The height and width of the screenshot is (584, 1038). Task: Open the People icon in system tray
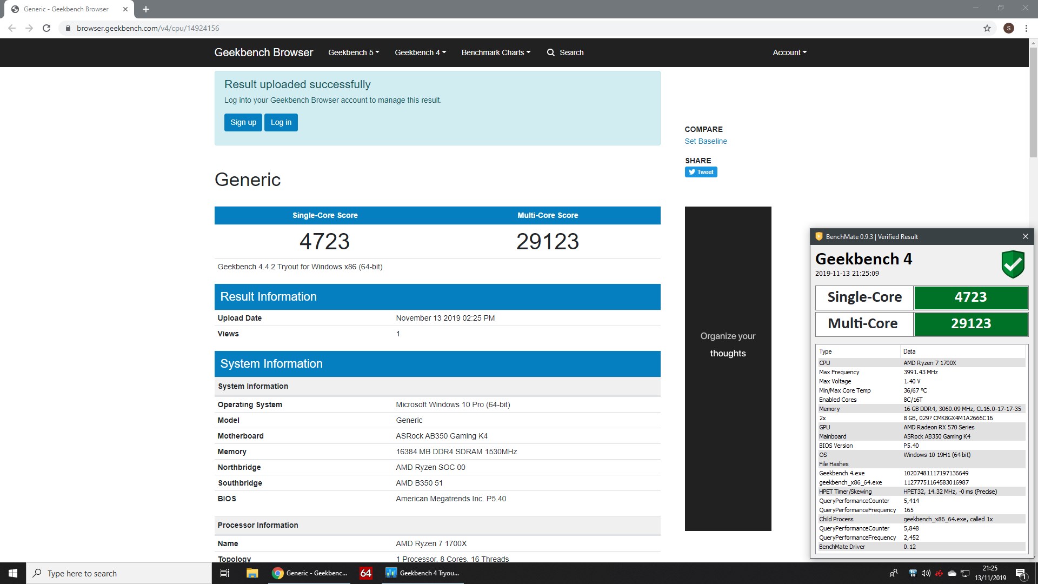coord(893,573)
